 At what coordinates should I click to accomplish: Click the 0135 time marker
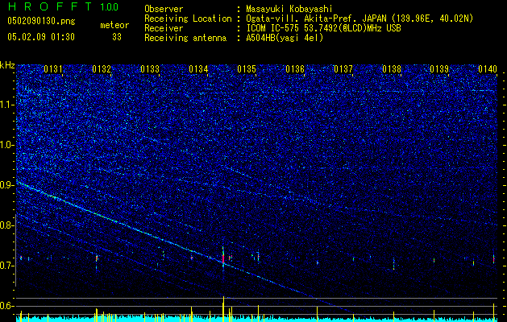pyautogui.click(x=247, y=69)
